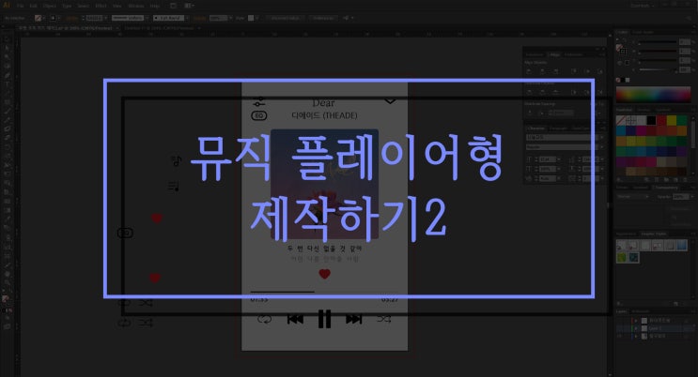
Task: Select the Selection tool in the toolbar
Action: tap(7, 39)
